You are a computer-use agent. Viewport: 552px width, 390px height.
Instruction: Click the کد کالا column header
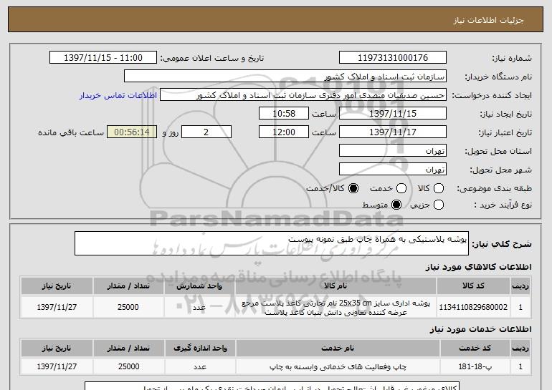click(x=473, y=286)
